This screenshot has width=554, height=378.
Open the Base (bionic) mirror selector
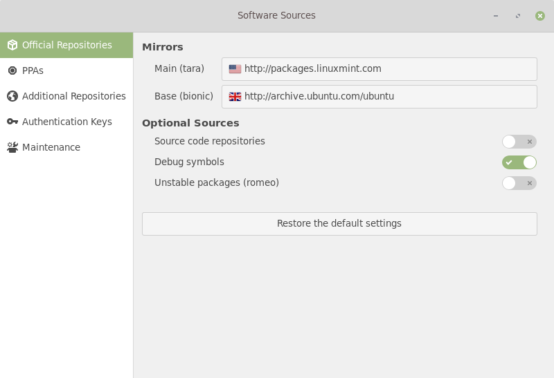pyautogui.click(x=379, y=97)
